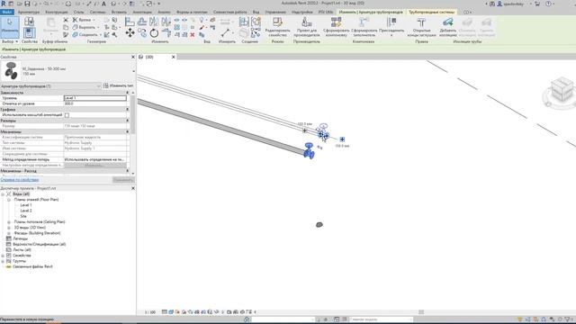Open the Help question mark icon
The image size is (576, 324).
coord(548,4)
